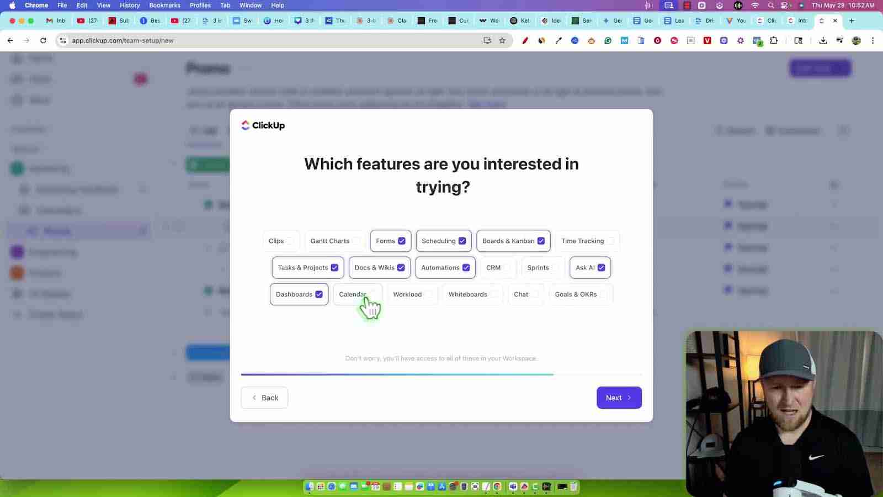Switch to the 'You' browser tab
Viewport: 883px width, 497px height.
click(x=736, y=20)
